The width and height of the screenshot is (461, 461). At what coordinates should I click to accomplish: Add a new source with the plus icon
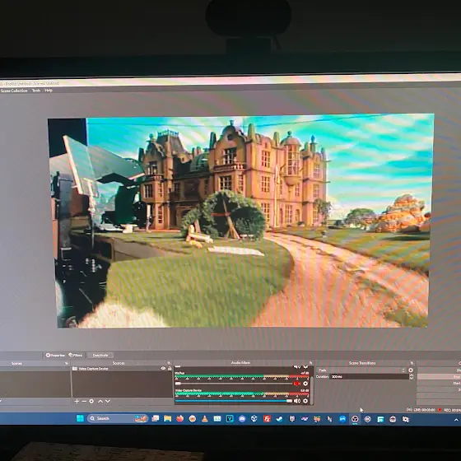77,401
